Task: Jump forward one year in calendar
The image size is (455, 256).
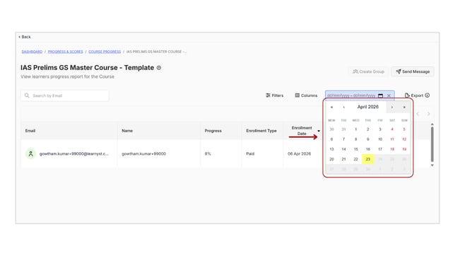Action: 404,107
